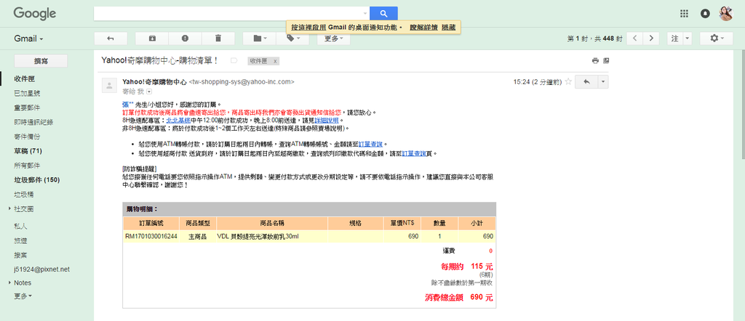Click the Google logo
The image size is (745, 321).
(x=35, y=14)
